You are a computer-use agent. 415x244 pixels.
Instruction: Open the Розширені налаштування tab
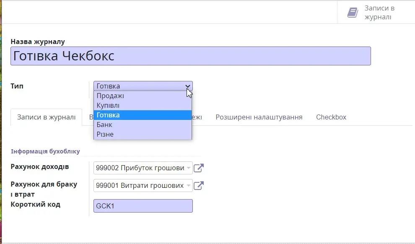click(259, 117)
